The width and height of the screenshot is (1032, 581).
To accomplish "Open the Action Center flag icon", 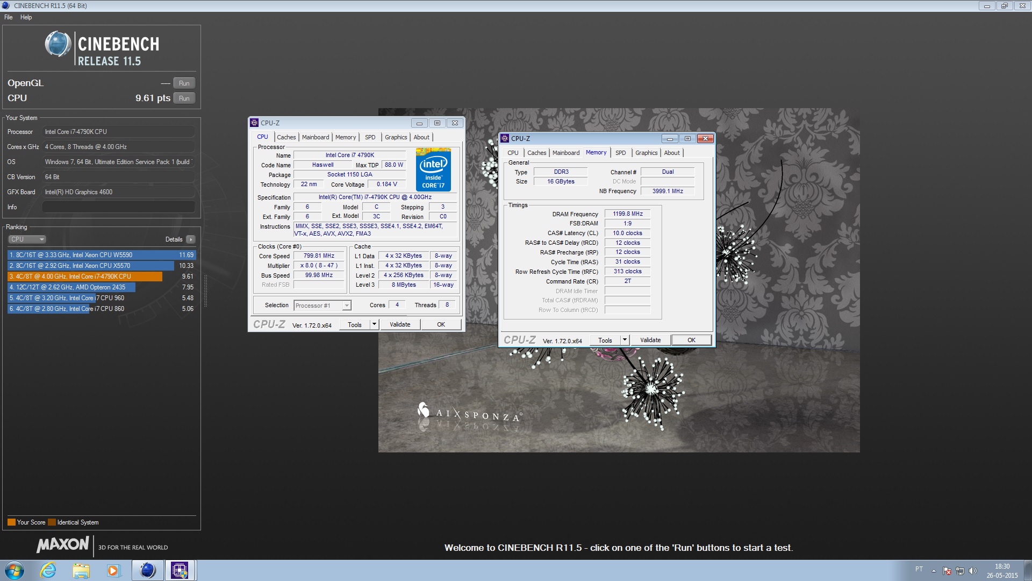I will tap(947, 571).
